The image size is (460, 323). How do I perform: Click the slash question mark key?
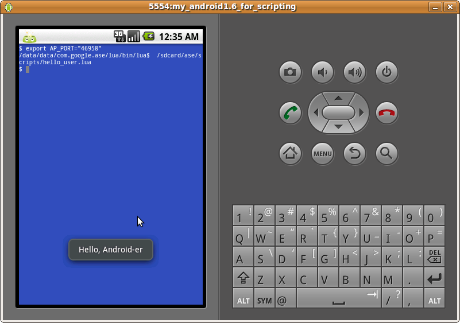pos(392,298)
